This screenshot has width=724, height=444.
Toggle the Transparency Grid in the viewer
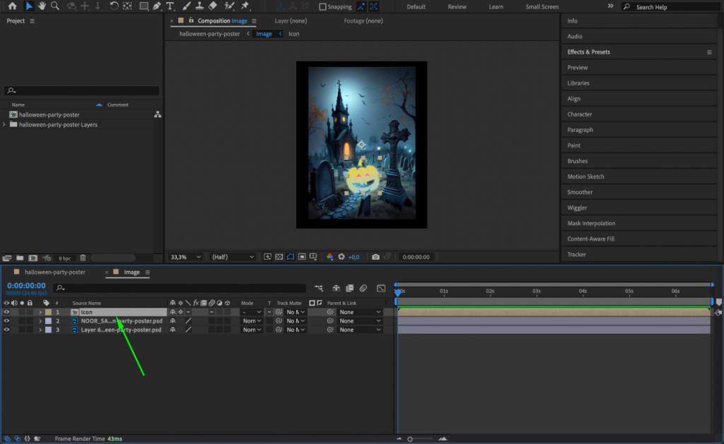click(279, 257)
